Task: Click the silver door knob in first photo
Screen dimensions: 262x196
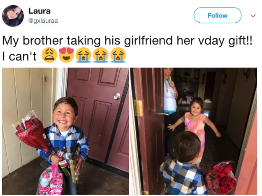Action: tap(117, 96)
